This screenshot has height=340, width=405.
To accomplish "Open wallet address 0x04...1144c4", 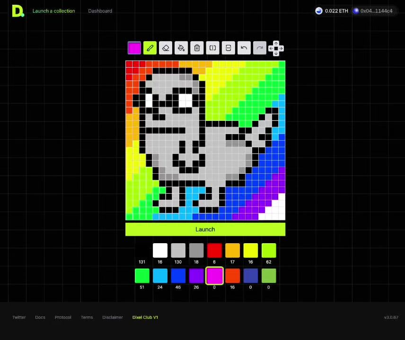I will point(376,11).
